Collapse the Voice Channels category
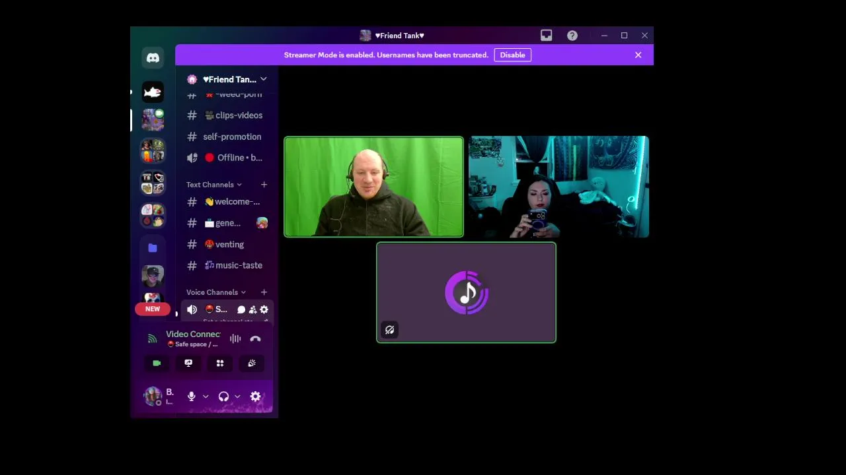 (216, 292)
